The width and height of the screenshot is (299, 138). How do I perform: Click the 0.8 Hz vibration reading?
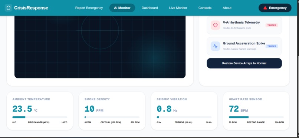tap(167, 109)
